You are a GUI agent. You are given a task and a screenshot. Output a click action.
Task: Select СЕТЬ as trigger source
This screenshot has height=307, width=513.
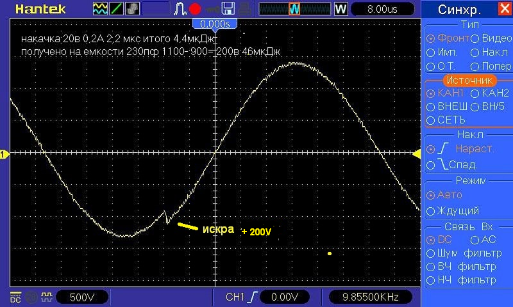[446, 120]
